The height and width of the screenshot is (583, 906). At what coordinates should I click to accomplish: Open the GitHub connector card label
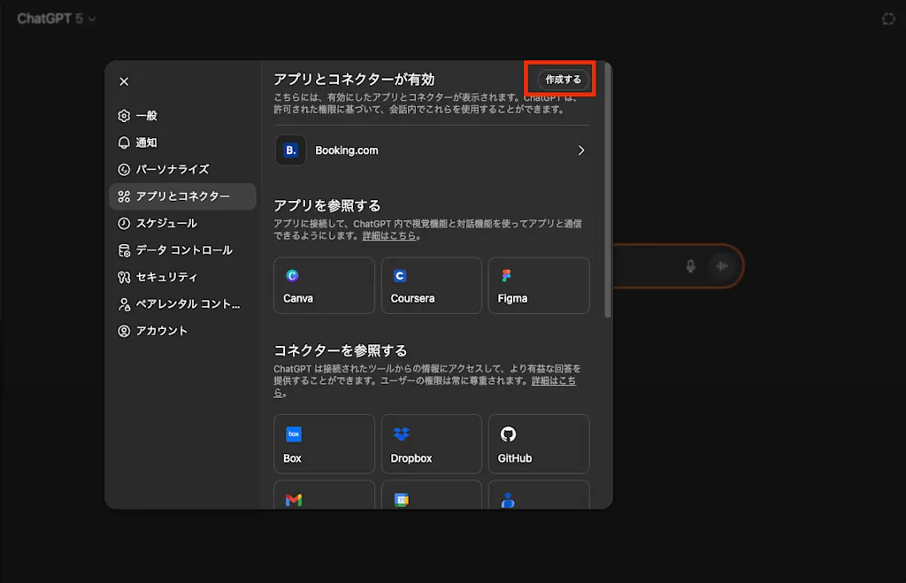515,458
